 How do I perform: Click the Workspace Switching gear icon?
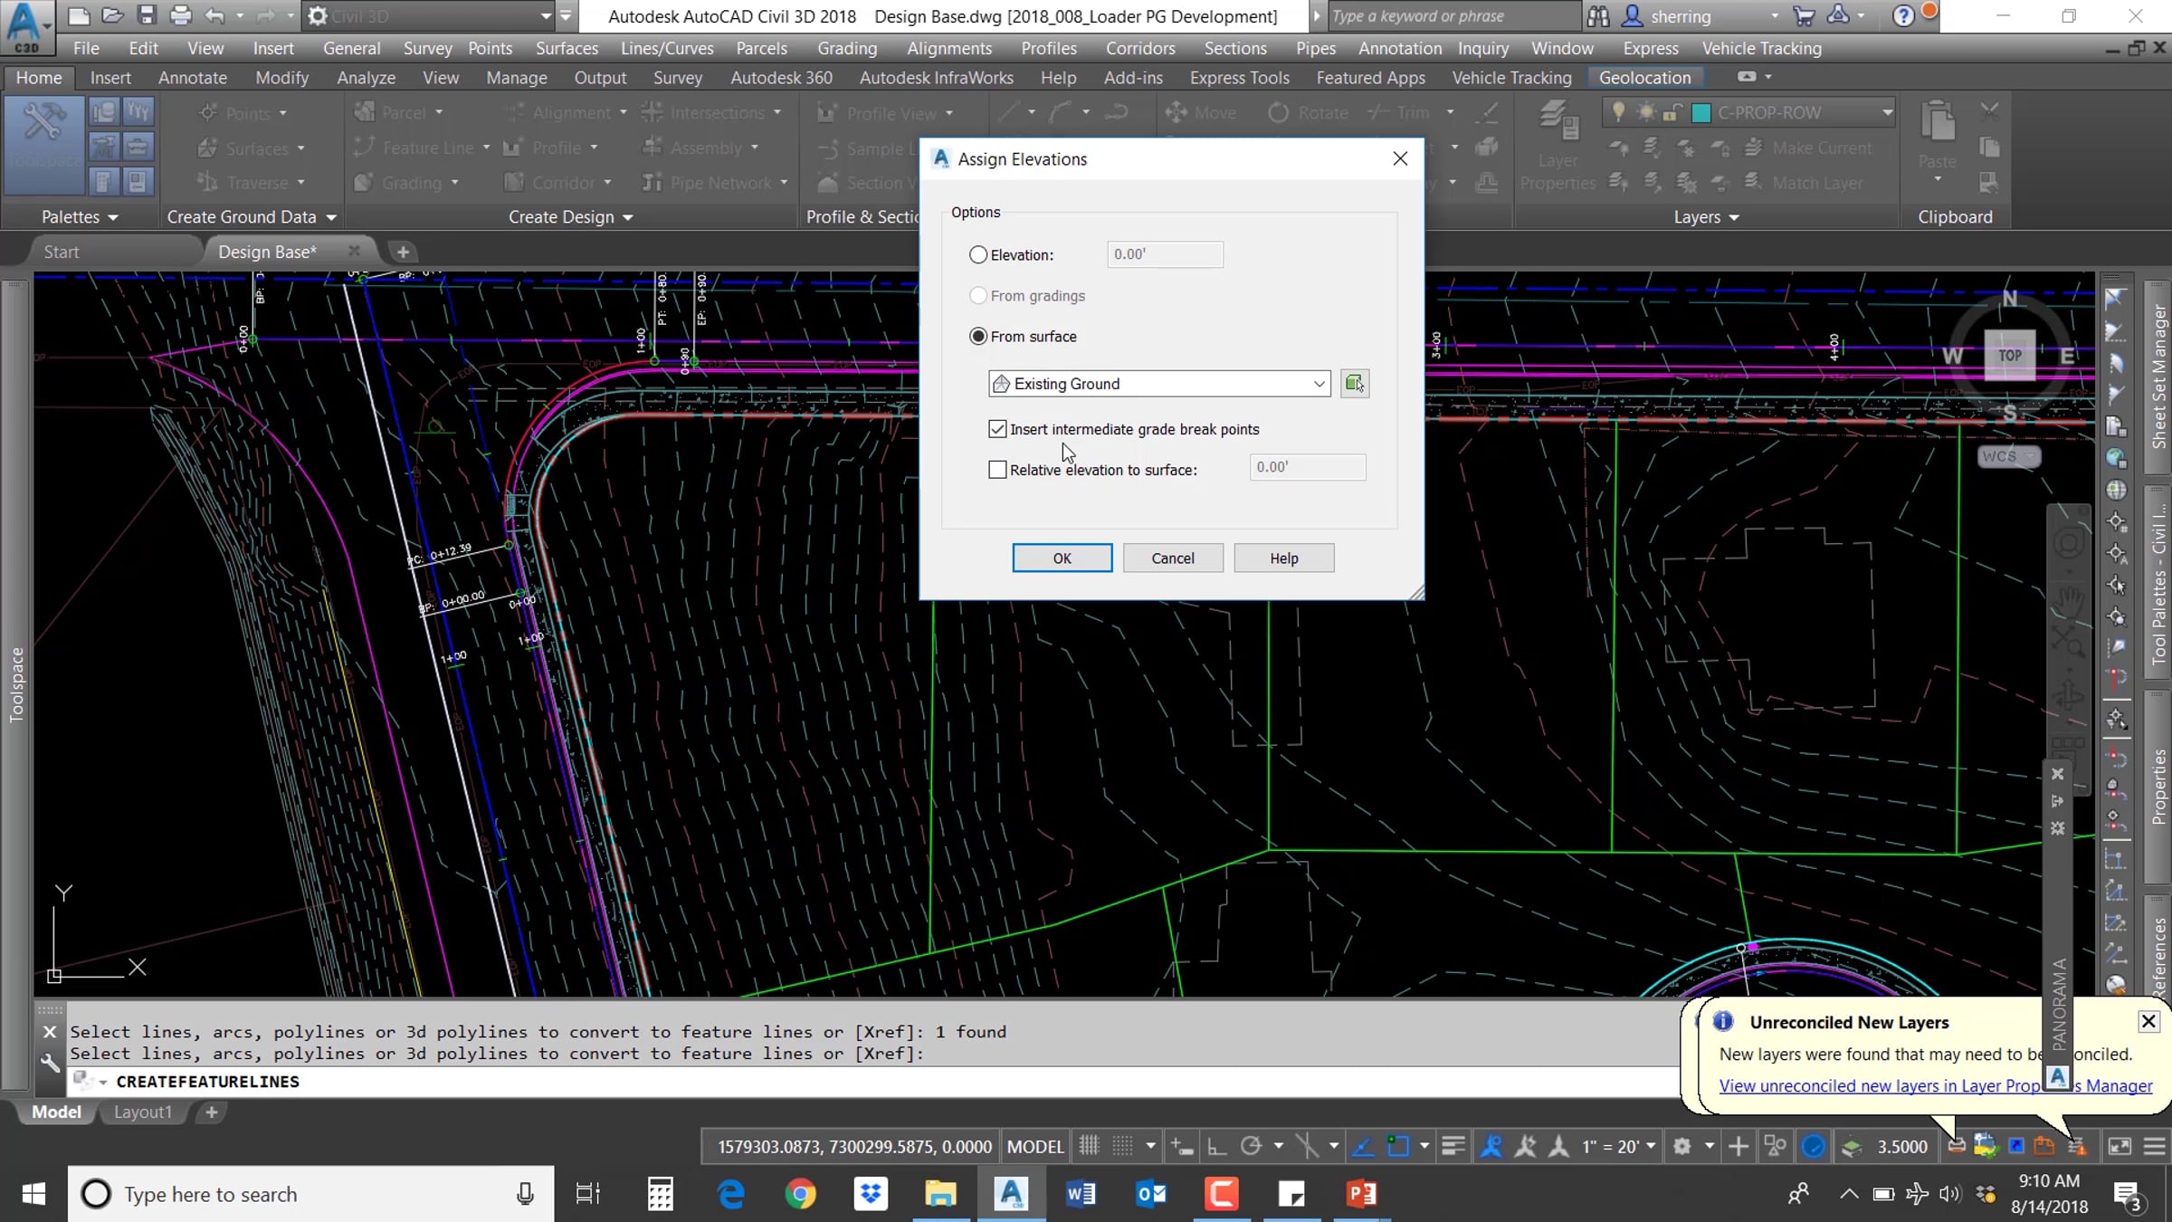pyautogui.click(x=1682, y=1147)
